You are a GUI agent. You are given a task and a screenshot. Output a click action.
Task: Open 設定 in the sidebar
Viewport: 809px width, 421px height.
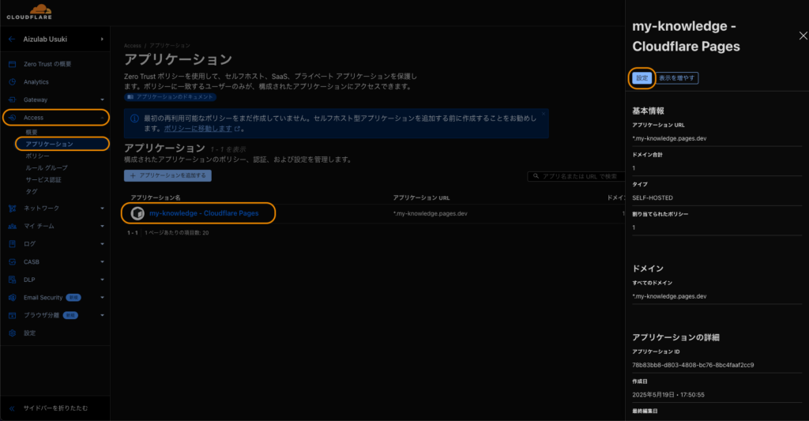click(29, 333)
